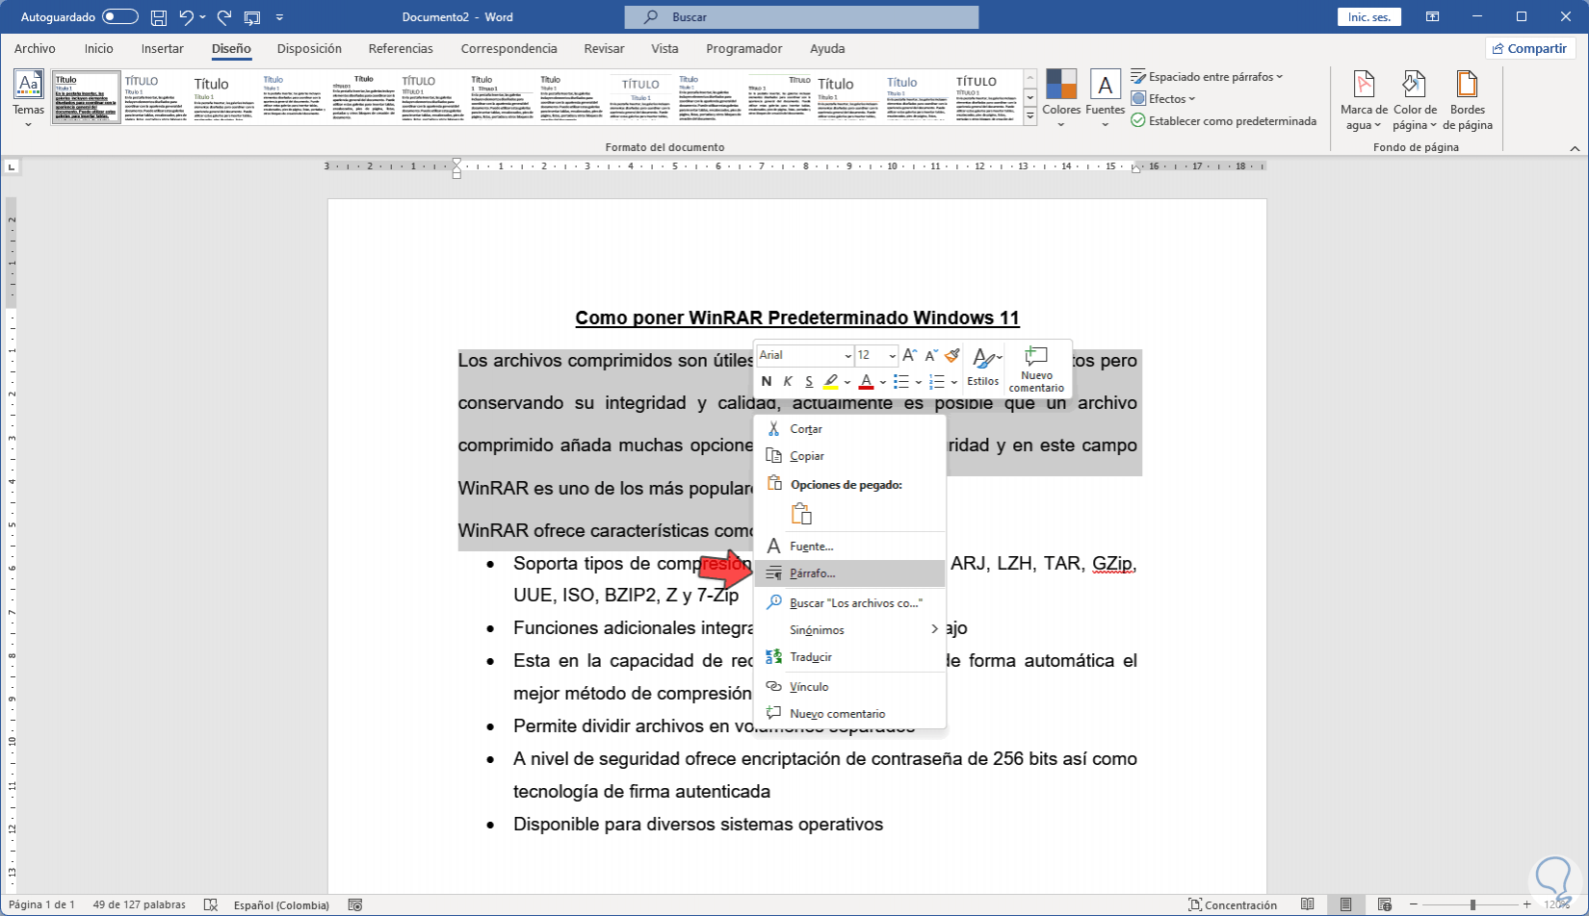
Task: Undo the last action
Action: [187, 17]
